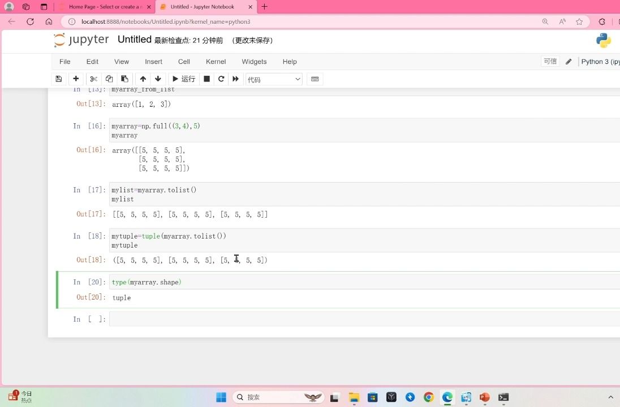Image resolution: width=620 pixels, height=407 pixels.
Task: Rename the notebook title Untitled
Action: point(135,40)
